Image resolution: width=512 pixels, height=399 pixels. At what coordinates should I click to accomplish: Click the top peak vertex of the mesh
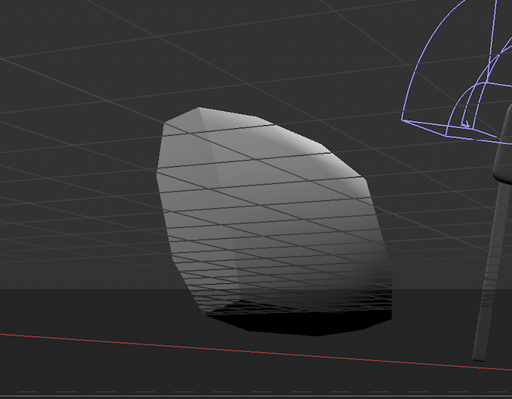pos(199,108)
